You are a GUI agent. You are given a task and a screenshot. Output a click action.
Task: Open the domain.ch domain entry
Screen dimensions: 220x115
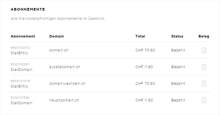pyautogui.click(x=59, y=50)
